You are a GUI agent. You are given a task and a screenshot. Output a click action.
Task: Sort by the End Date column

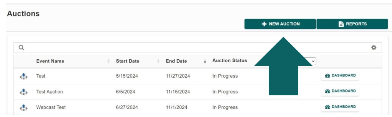click(x=176, y=61)
